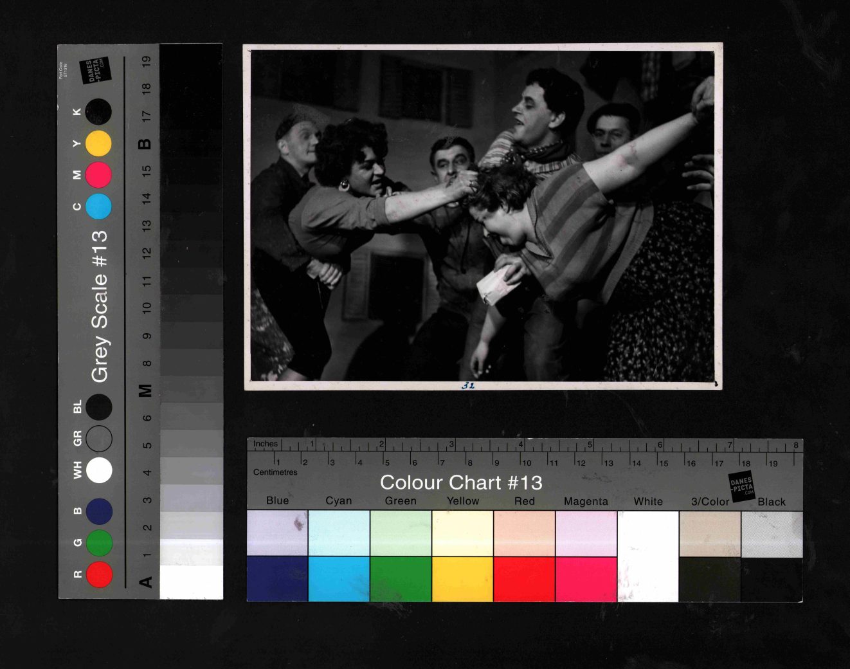Click the red R circle on grey scale
The height and width of the screenshot is (669, 850).
pyautogui.click(x=99, y=574)
